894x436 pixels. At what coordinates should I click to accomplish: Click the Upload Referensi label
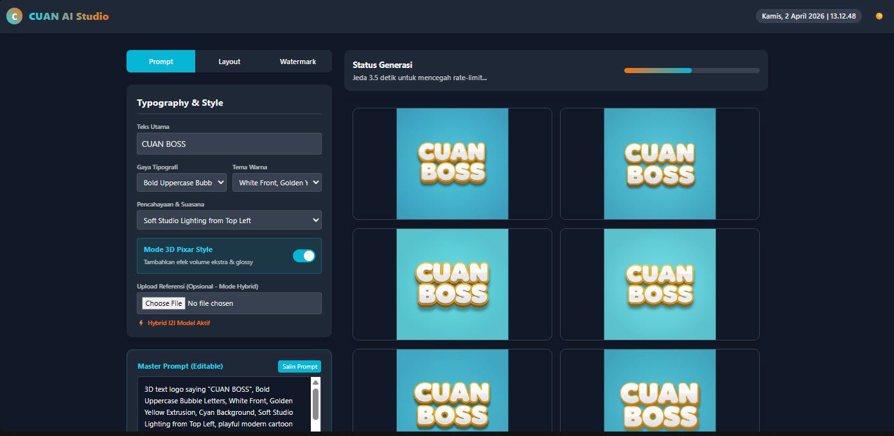pos(198,286)
